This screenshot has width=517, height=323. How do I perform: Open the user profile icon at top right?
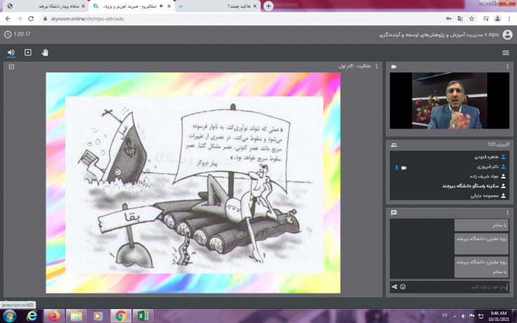click(x=507, y=34)
